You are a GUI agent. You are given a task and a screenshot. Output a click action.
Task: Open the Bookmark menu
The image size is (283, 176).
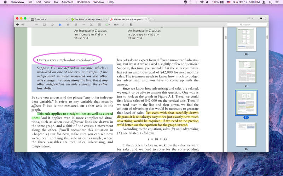83,2
